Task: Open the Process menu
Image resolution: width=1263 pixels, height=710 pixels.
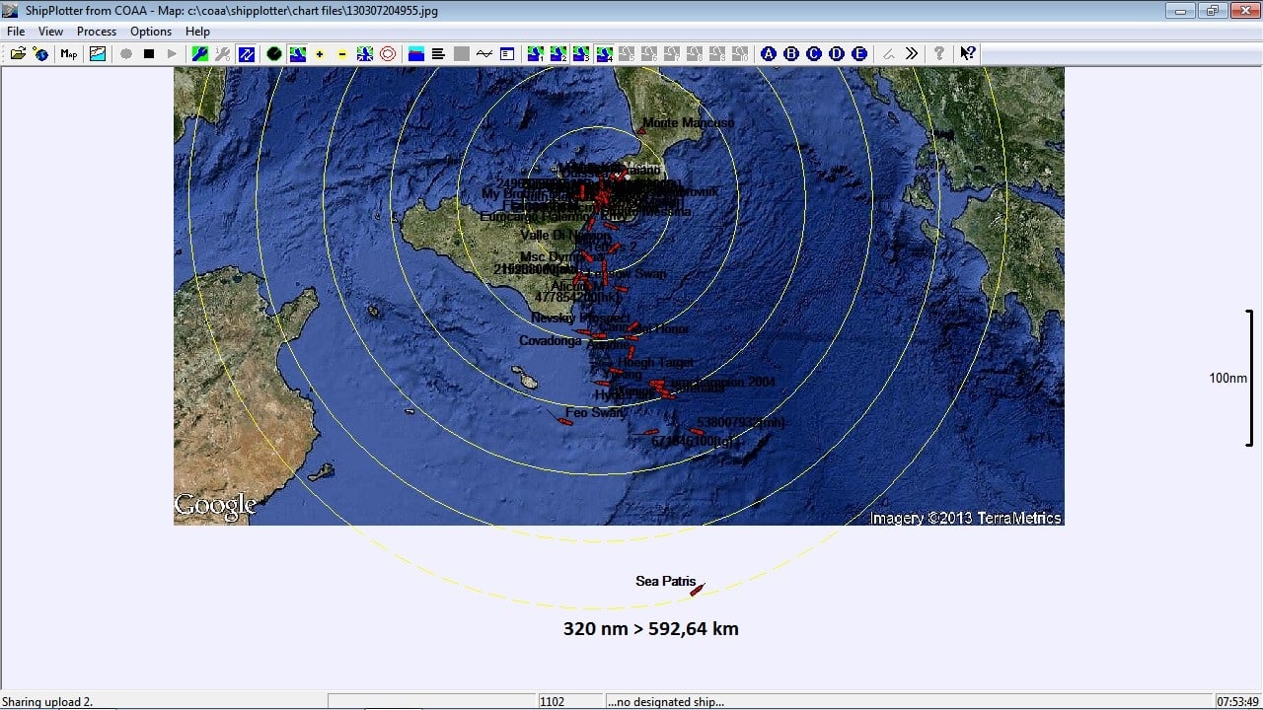Action: (x=96, y=31)
